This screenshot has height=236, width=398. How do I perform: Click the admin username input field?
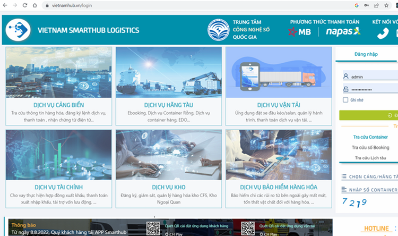(371, 77)
